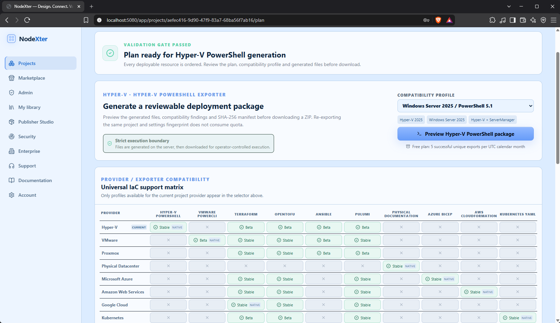
Task: Open the Marketplace sidebar item
Action: coord(41,78)
